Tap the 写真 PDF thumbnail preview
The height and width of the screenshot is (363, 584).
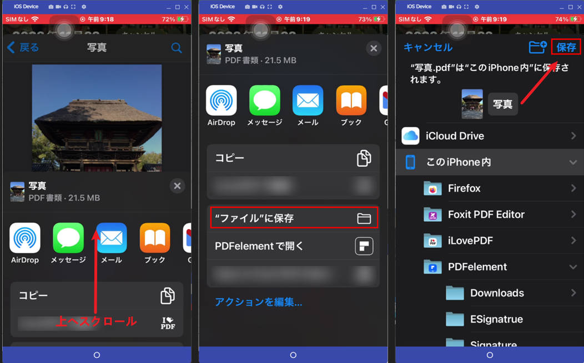coord(472,104)
